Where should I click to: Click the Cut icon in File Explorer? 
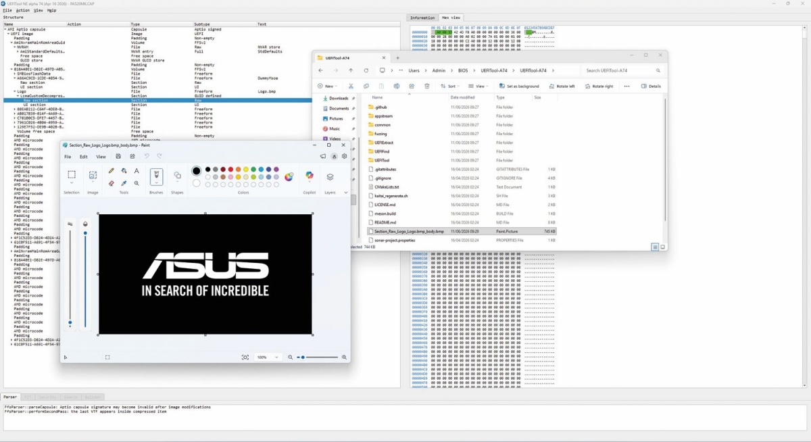[351, 86]
